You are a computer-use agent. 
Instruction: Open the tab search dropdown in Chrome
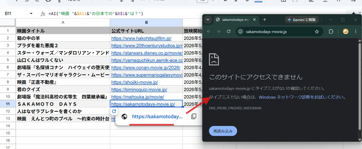pos(208,20)
